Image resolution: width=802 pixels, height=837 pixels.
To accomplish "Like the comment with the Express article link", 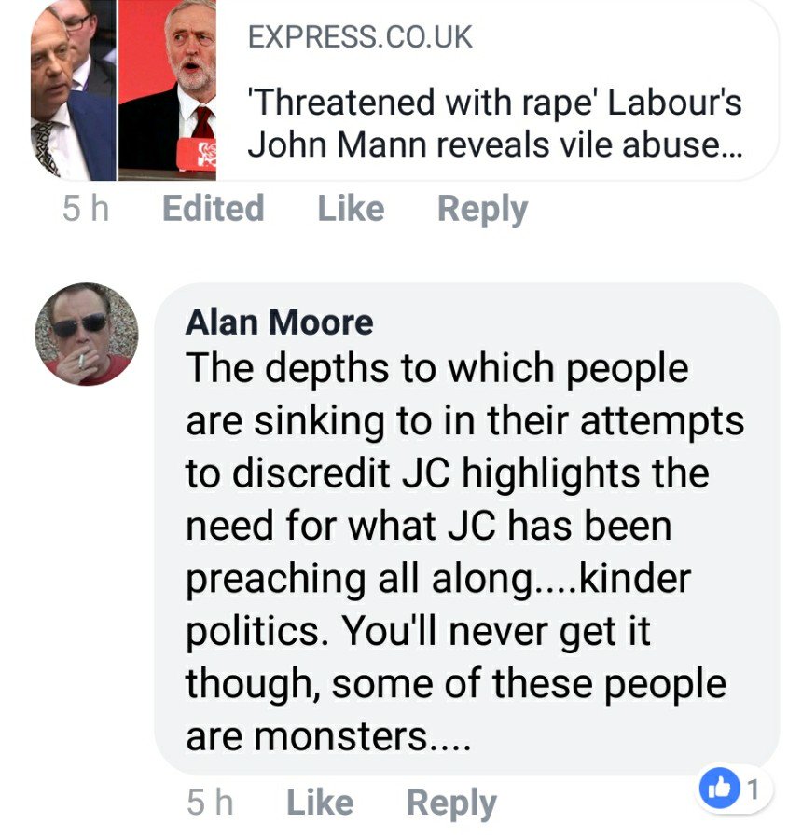I will tap(351, 208).
